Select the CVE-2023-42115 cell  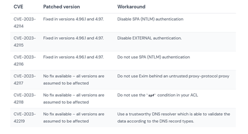tap(25, 42)
